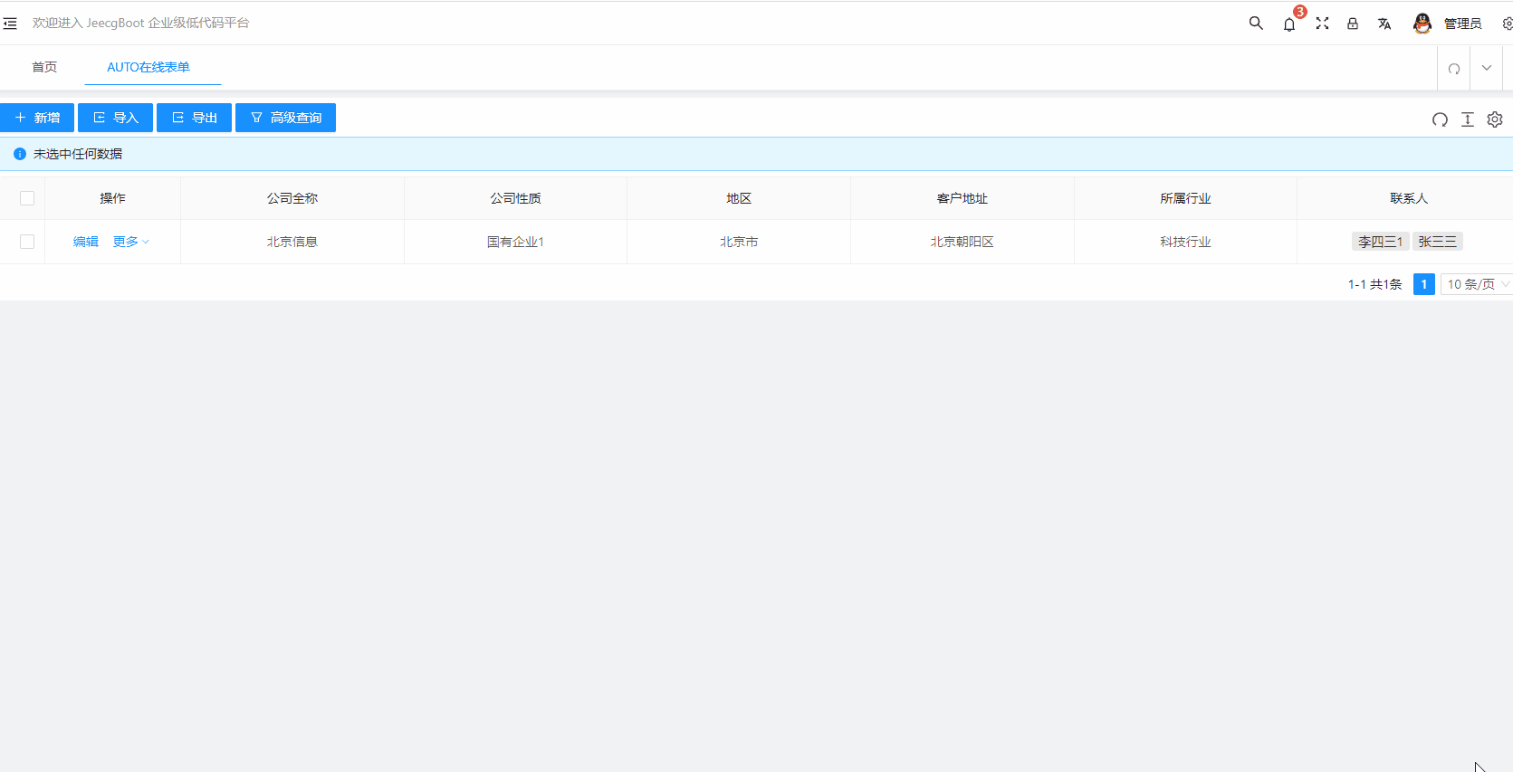Click the 北京朝阳区 cell
This screenshot has width=1513, height=772.
(x=962, y=242)
